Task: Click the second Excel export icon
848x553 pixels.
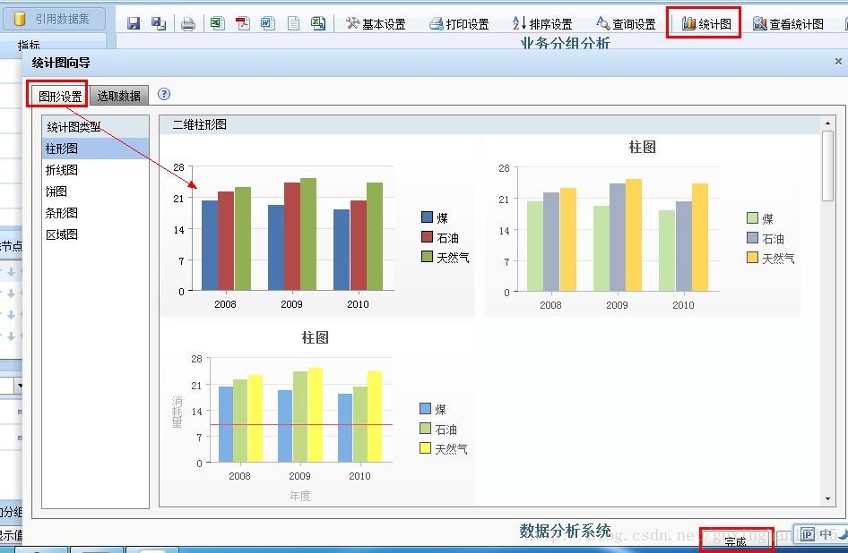Action: point(318,23)
